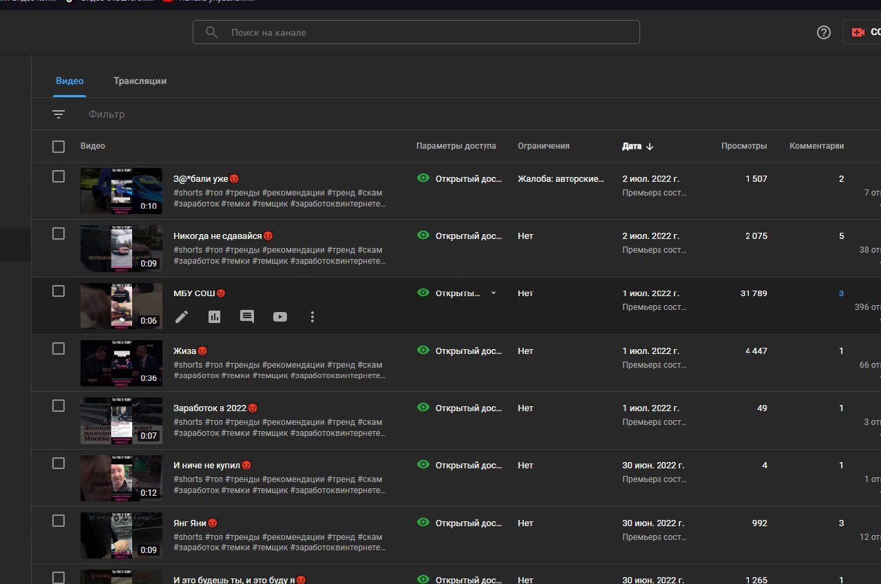Tick the select-all checkbox in table header
Viewport: 881px width, 584px height.
pyautogui.click(x=59, y=146)
